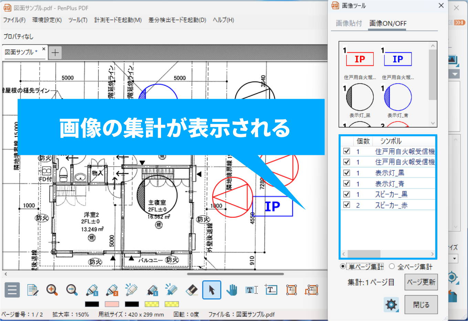Viewport: 468px width, 321px height.
Task: Click thumbnail list scroll-up arrow
Action: coord(433,46)
